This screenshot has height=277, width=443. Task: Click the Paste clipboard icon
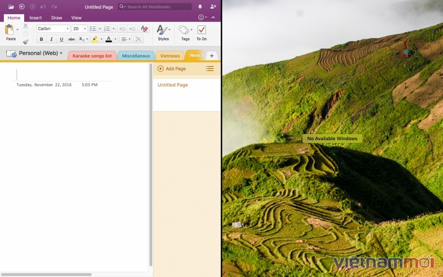(10, 30)
